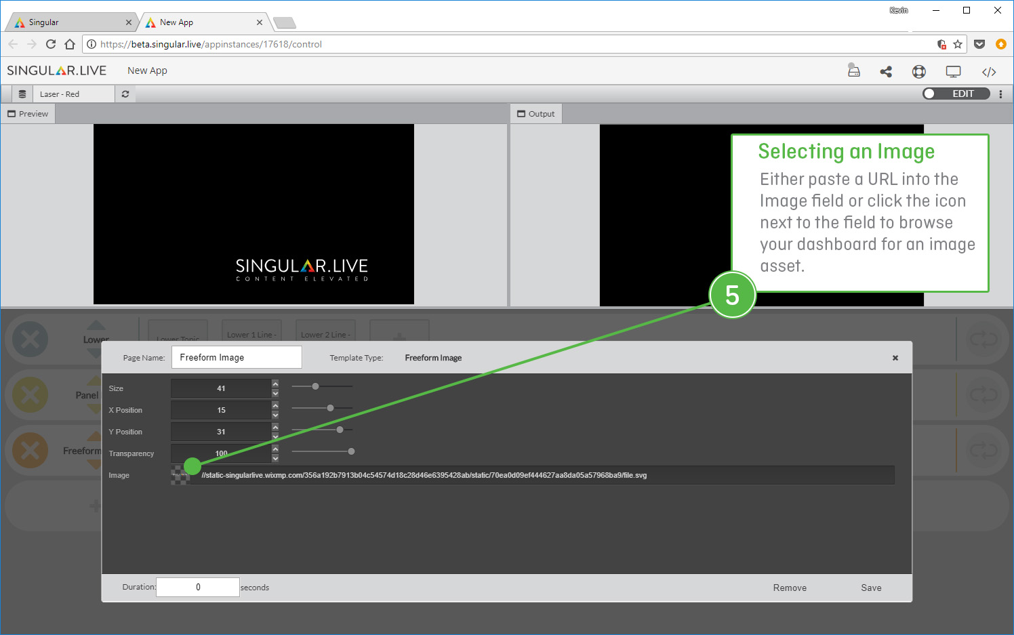Screen dimensions: 1014x635
Task: Open site info icon in address bar
Action: [92, 44]
